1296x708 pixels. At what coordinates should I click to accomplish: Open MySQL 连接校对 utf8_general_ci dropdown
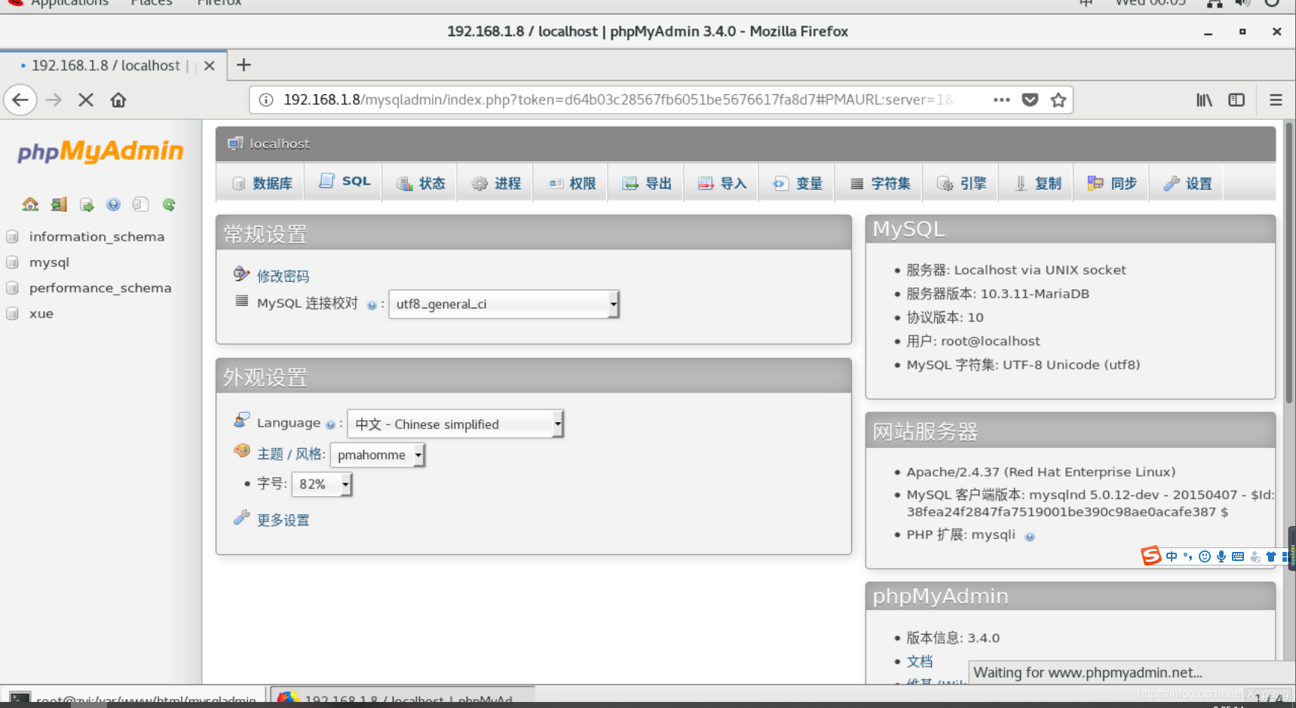point(504,304)
